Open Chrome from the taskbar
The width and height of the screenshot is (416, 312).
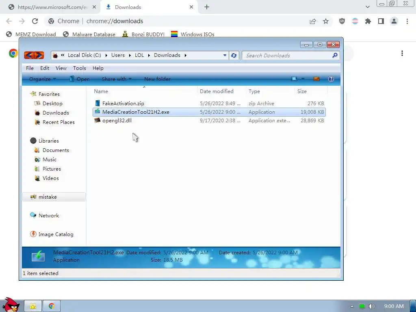52,306
